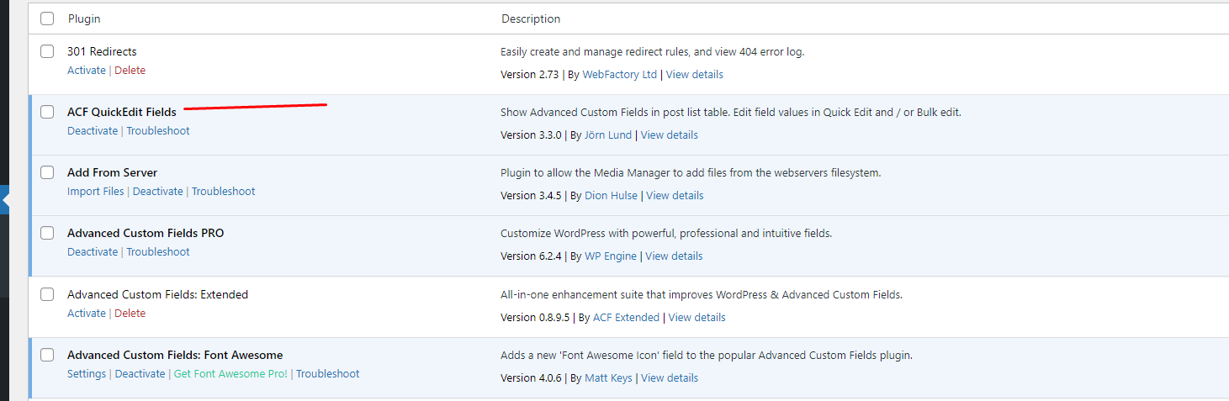Troubleshoot the Font Awesome plugin
Image resolution: width=1229 pixels, height=401 pixels.
[x=328, y=374]
